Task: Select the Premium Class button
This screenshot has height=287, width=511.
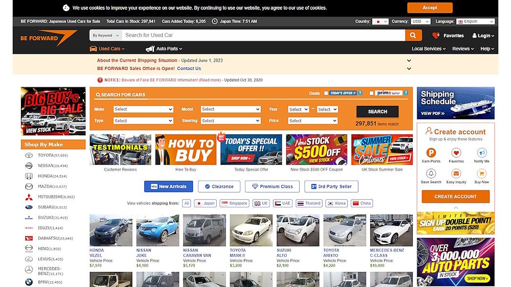Action: [272, 186]
